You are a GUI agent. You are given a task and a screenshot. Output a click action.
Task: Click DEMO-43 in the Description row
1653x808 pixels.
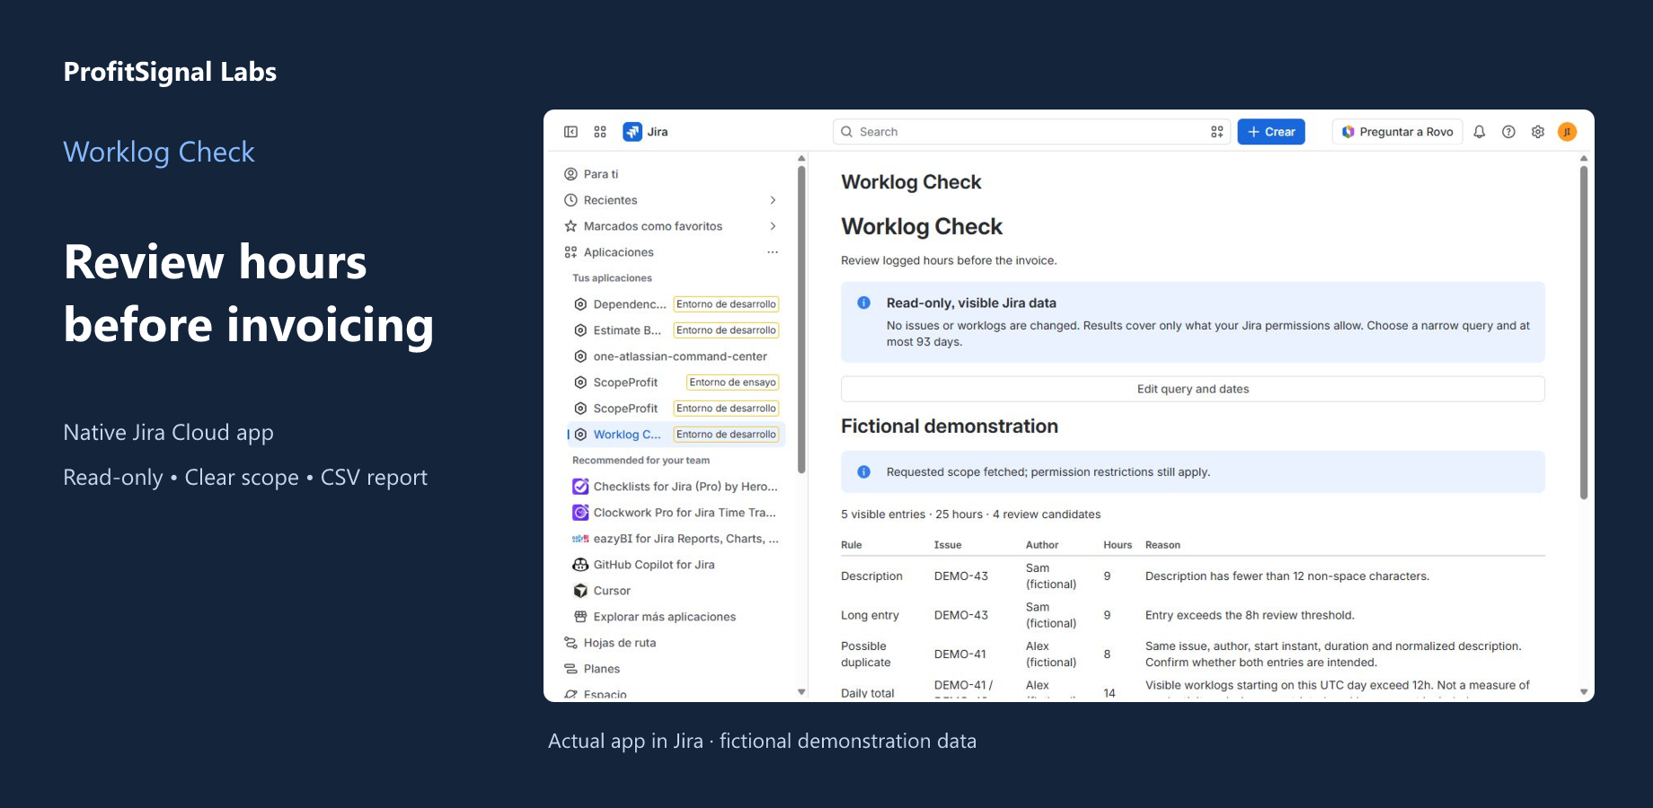961,576
